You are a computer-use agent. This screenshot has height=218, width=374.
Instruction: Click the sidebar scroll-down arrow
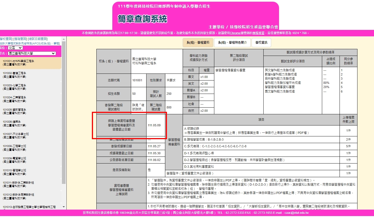point(64,207)
